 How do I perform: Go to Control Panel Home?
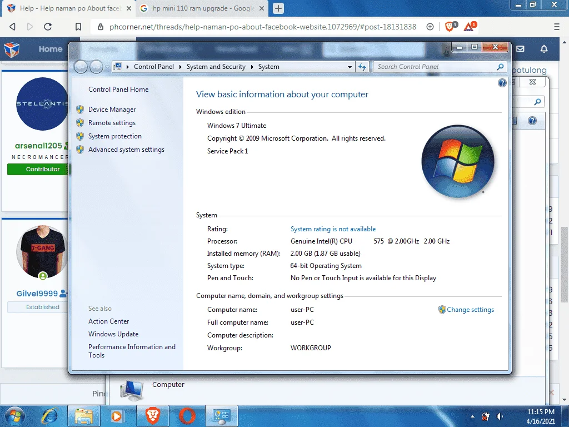point(118,90)
